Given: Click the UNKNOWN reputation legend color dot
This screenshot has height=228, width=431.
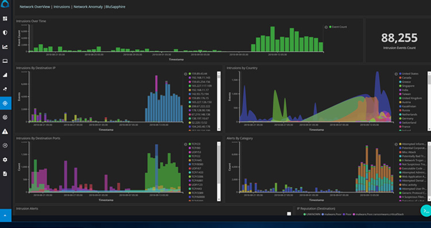Looking at the screenshot, I should (304, 214).
